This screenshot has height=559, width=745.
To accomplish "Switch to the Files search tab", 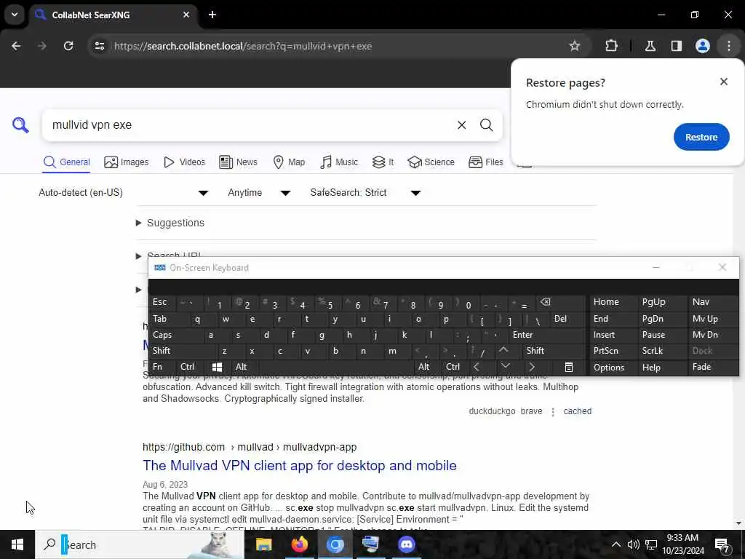I will 485,162.
